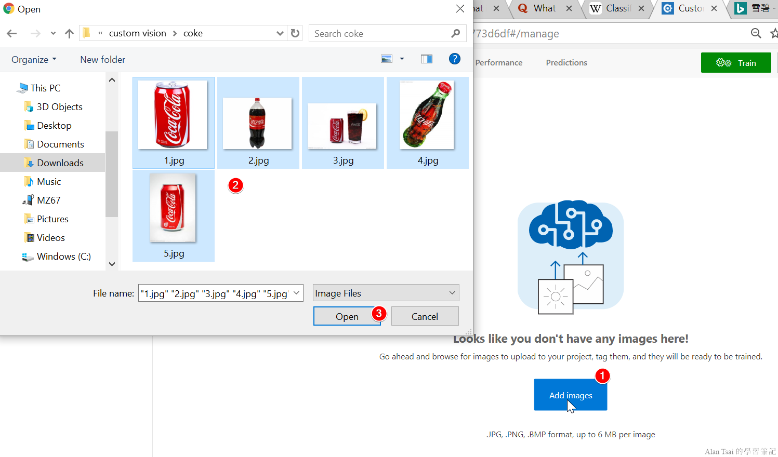Viewport: 778px width, 457px height.
Task: Select Videos in navigation tree
Action: pyautogui.click(x=50, y=237)
